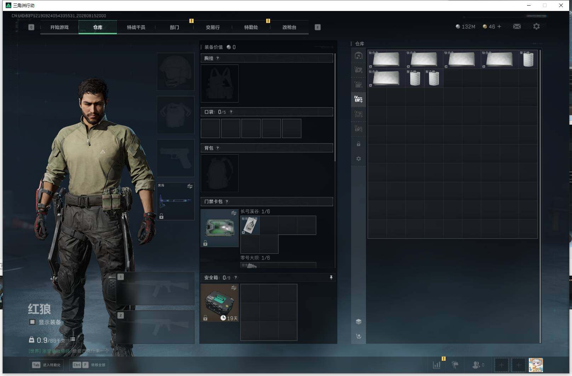Click the 转移全部 button
This screenshot has height=376, width=572.
(x=89, y=365)
